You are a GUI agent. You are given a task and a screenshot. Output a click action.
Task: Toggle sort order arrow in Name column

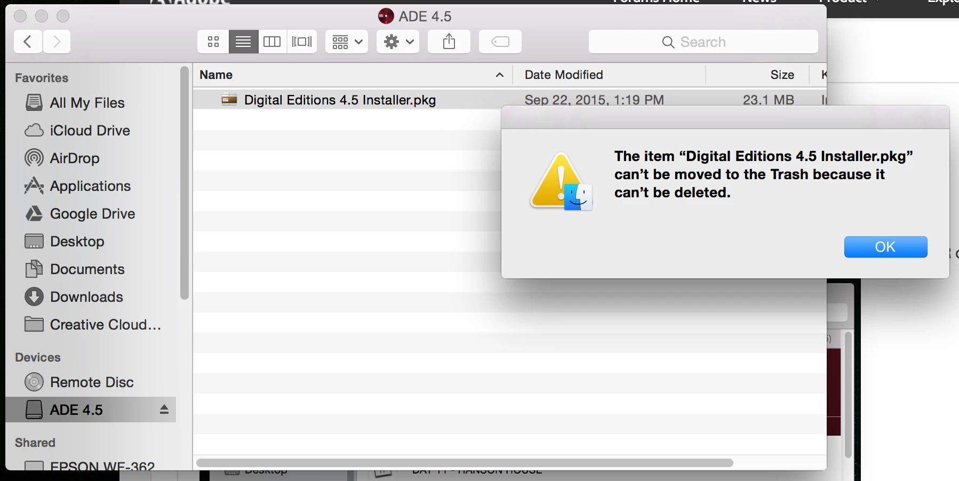(x=500, y=75)
